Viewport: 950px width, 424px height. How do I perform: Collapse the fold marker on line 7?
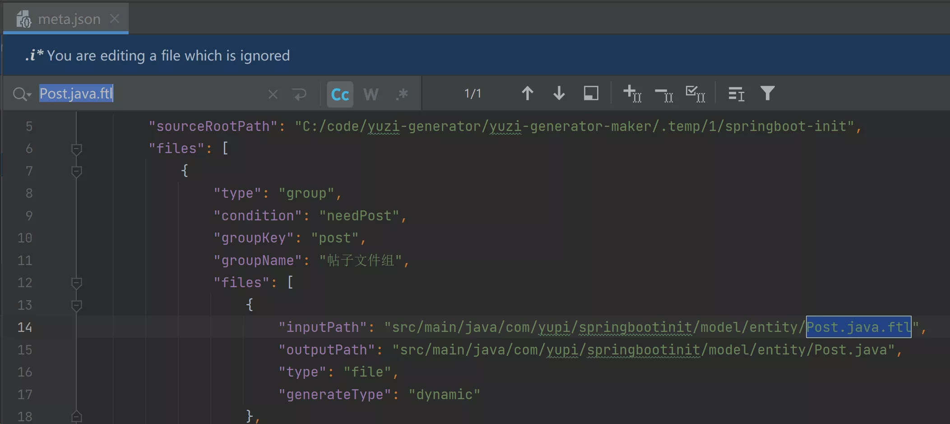(x=76, y=171)
